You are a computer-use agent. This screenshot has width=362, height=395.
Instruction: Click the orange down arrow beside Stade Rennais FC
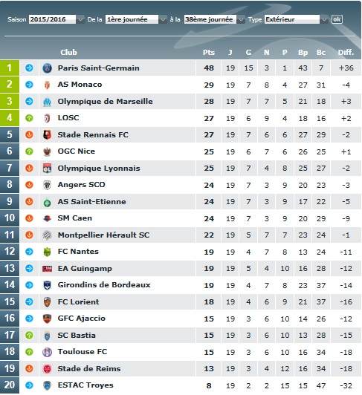[29, 135]
